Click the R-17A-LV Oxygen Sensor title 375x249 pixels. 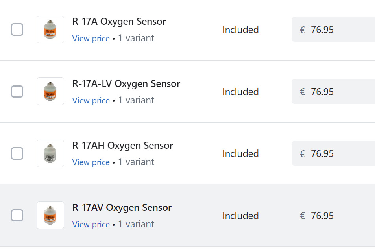[126, 84]
